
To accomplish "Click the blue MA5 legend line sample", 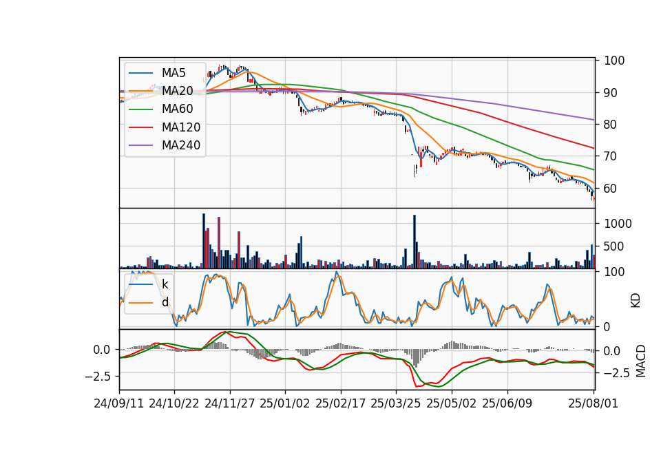I will pos(140,73).
